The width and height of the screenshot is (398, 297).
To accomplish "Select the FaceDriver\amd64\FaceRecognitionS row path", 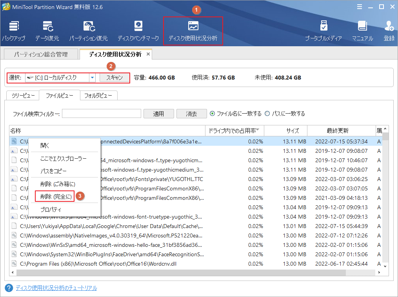I will pyautogui.click(x=112, y=254).
